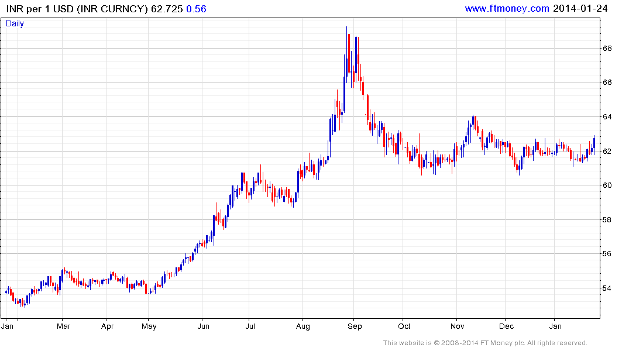Click the 'Sep' time axis label

[x=355, y=326]
